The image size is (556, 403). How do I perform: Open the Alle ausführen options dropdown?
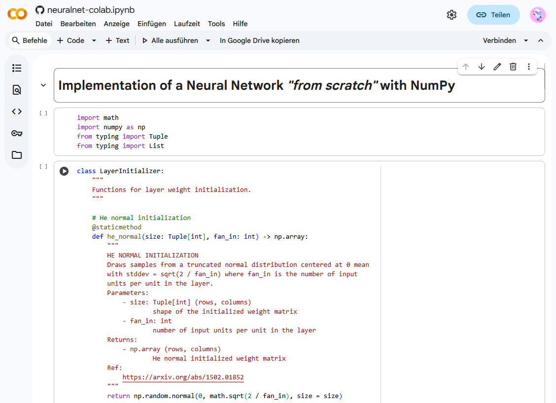tap(208, 40)
